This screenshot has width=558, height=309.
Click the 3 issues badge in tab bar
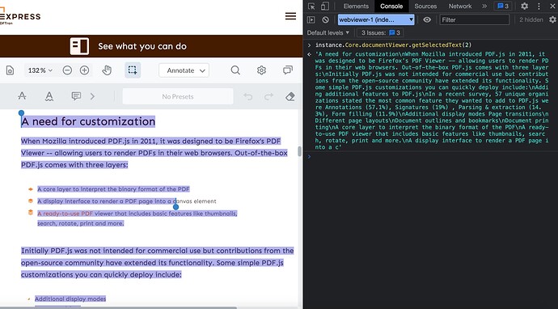click(502, 6)
